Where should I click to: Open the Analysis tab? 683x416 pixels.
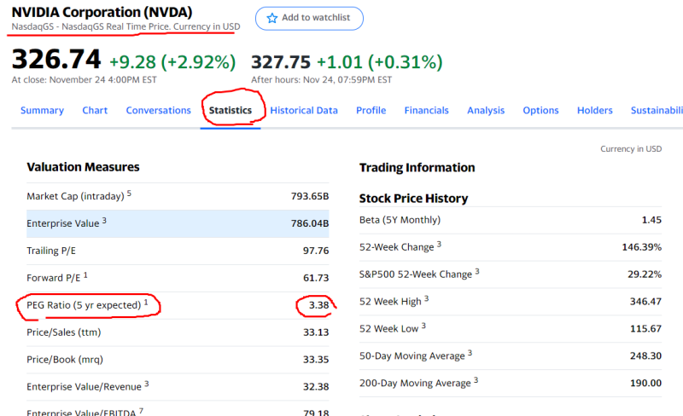[x=486, y=110]
